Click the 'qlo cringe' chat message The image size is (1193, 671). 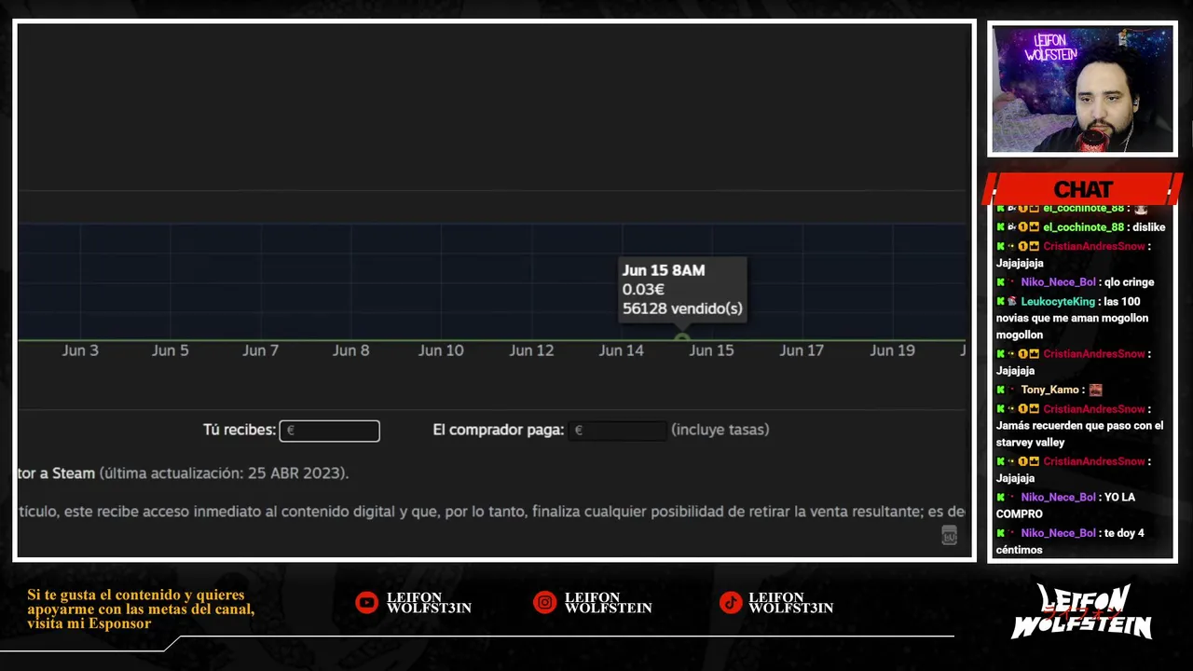coord(1129,281)
